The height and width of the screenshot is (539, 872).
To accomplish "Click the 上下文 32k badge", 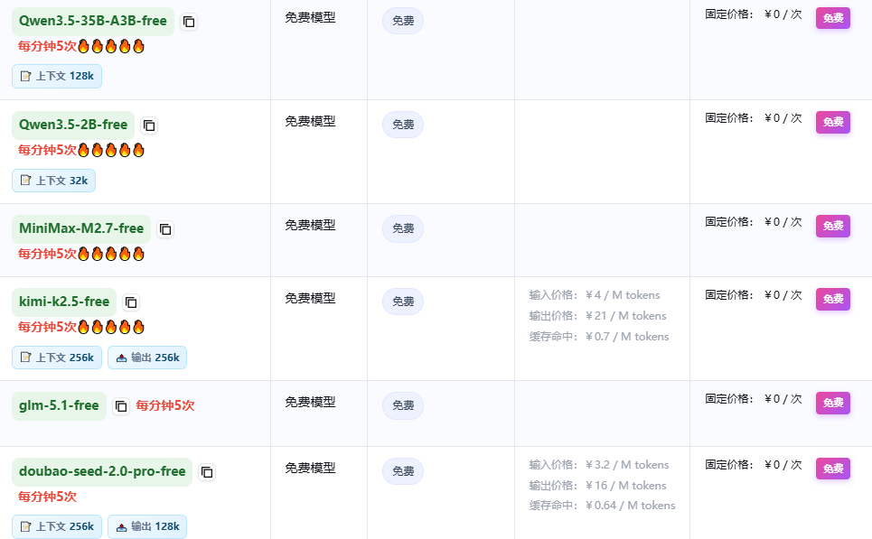I will coord(54,181).
